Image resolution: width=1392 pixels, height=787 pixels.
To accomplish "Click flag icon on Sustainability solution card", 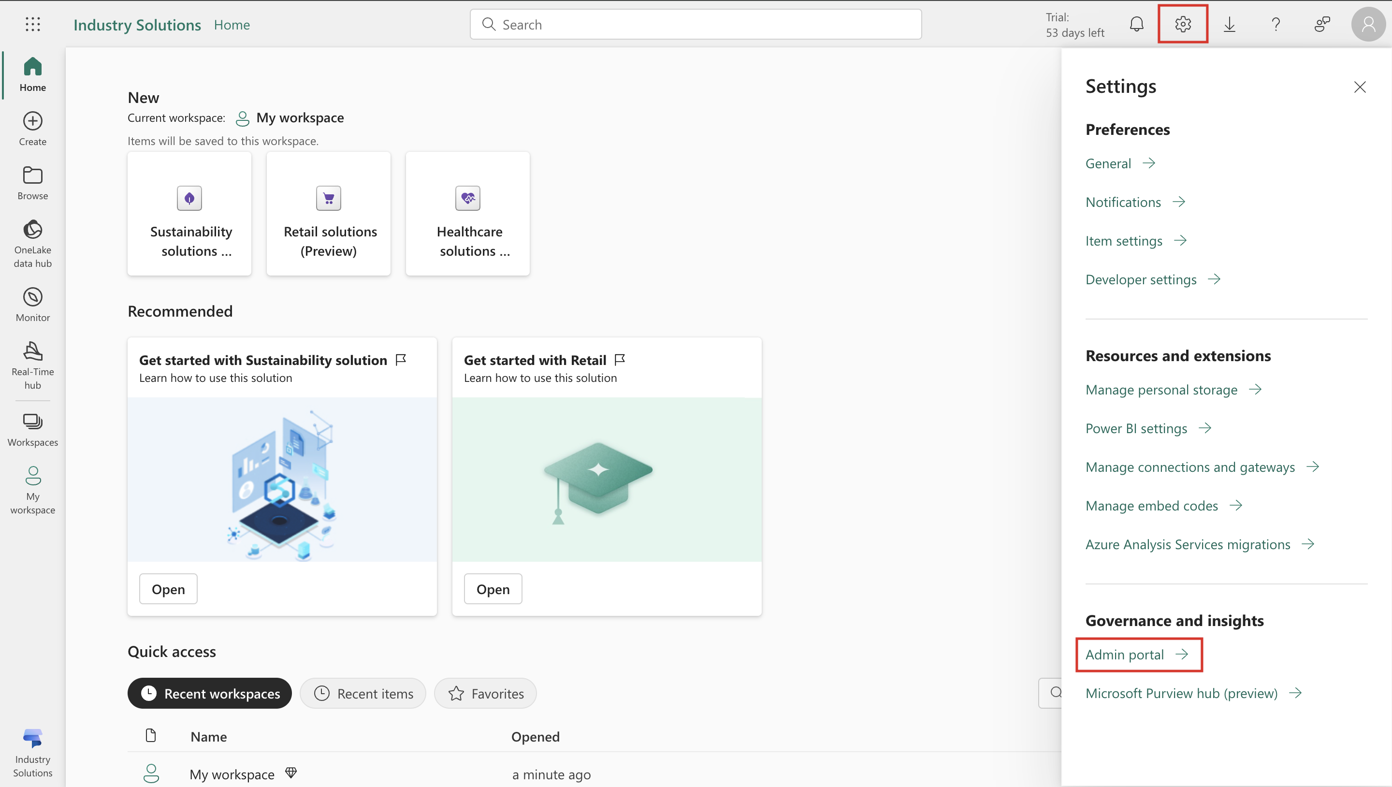I will (x=401, y=360).
